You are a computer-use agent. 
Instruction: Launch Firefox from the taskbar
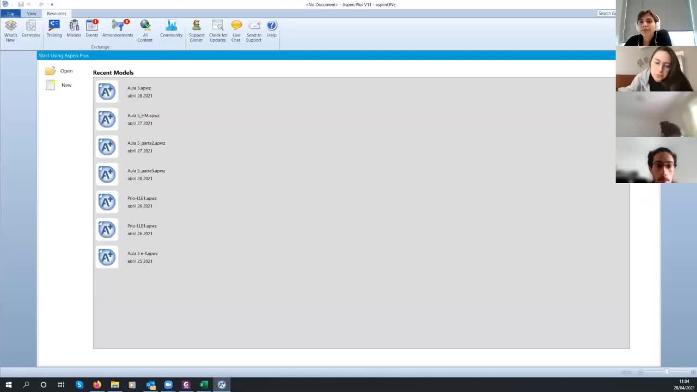coord(97,385)
